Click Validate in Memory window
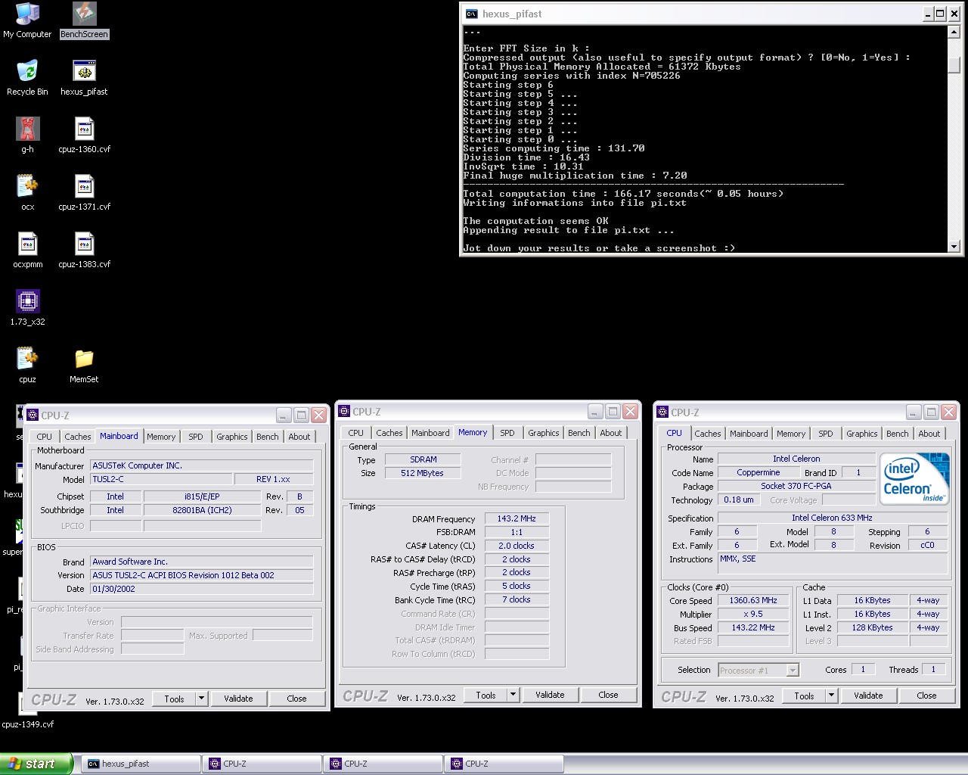 (x=550, y=695)
